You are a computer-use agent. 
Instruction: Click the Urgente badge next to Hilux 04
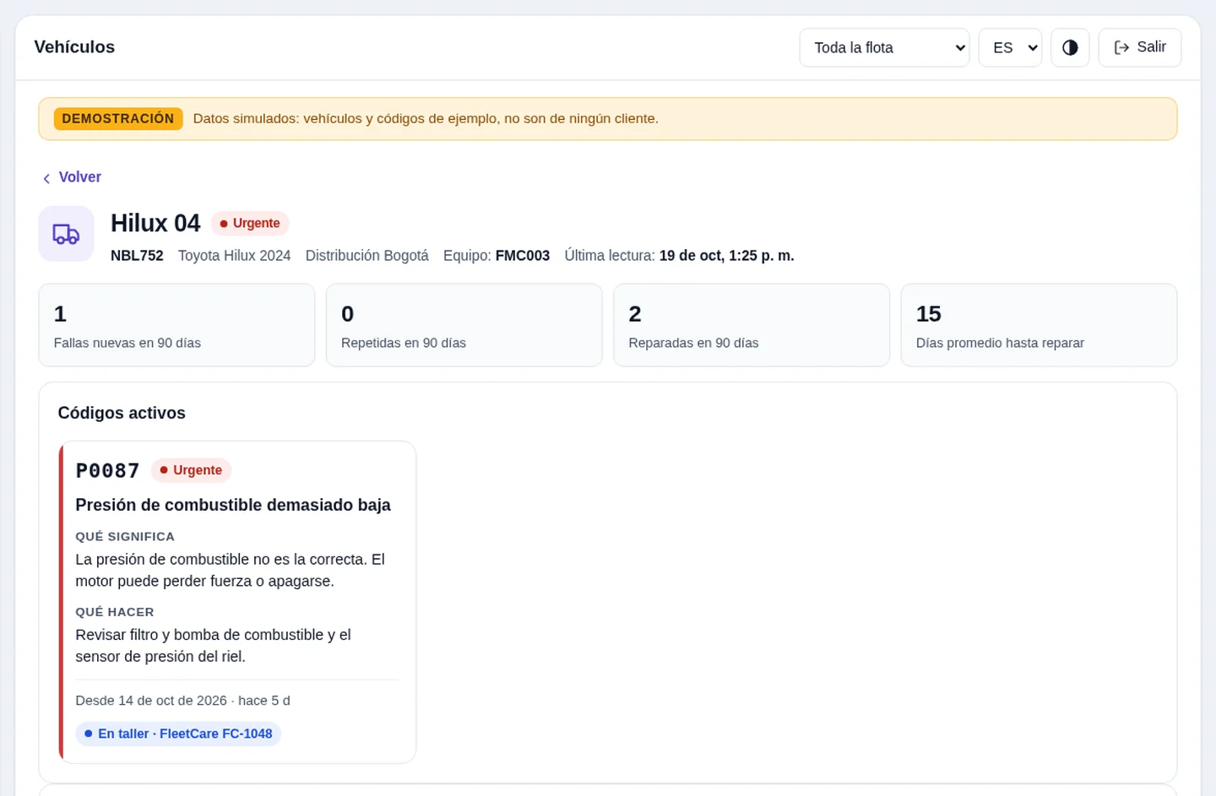pyautogui.click(x=250, y=224)
